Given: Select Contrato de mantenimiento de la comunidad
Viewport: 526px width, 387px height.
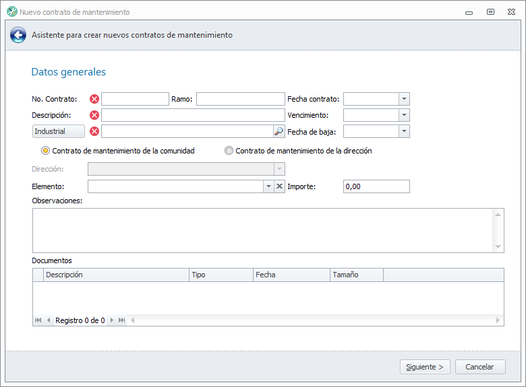Looking at the screenshot, I should [46, 151].
